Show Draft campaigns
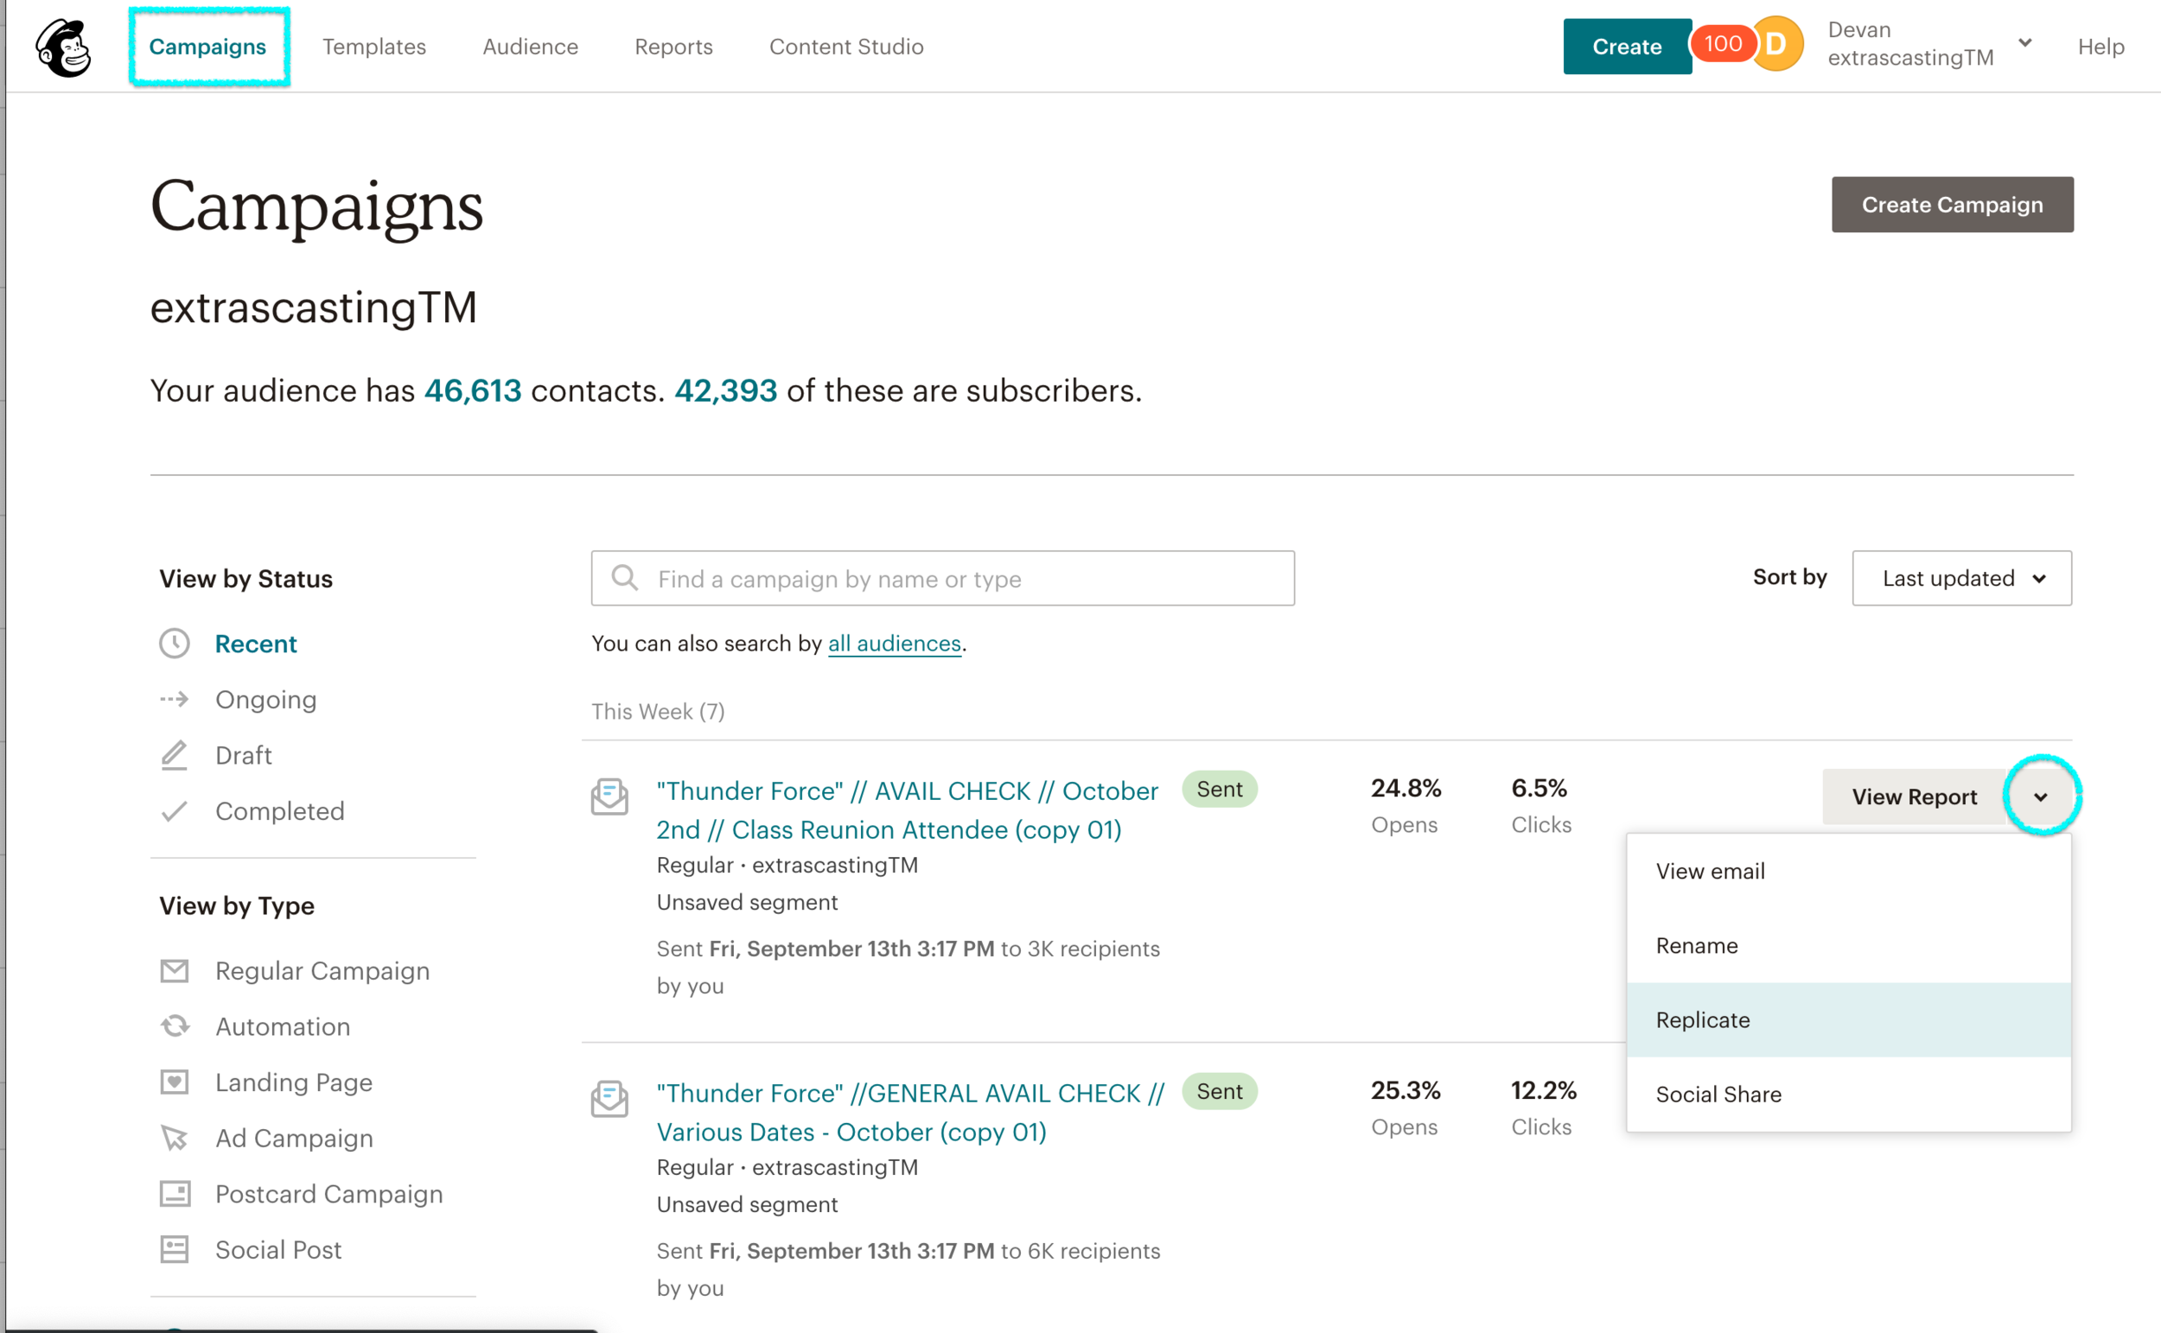The width and height of the screenshot is (2161, 1333). [244, 755]
